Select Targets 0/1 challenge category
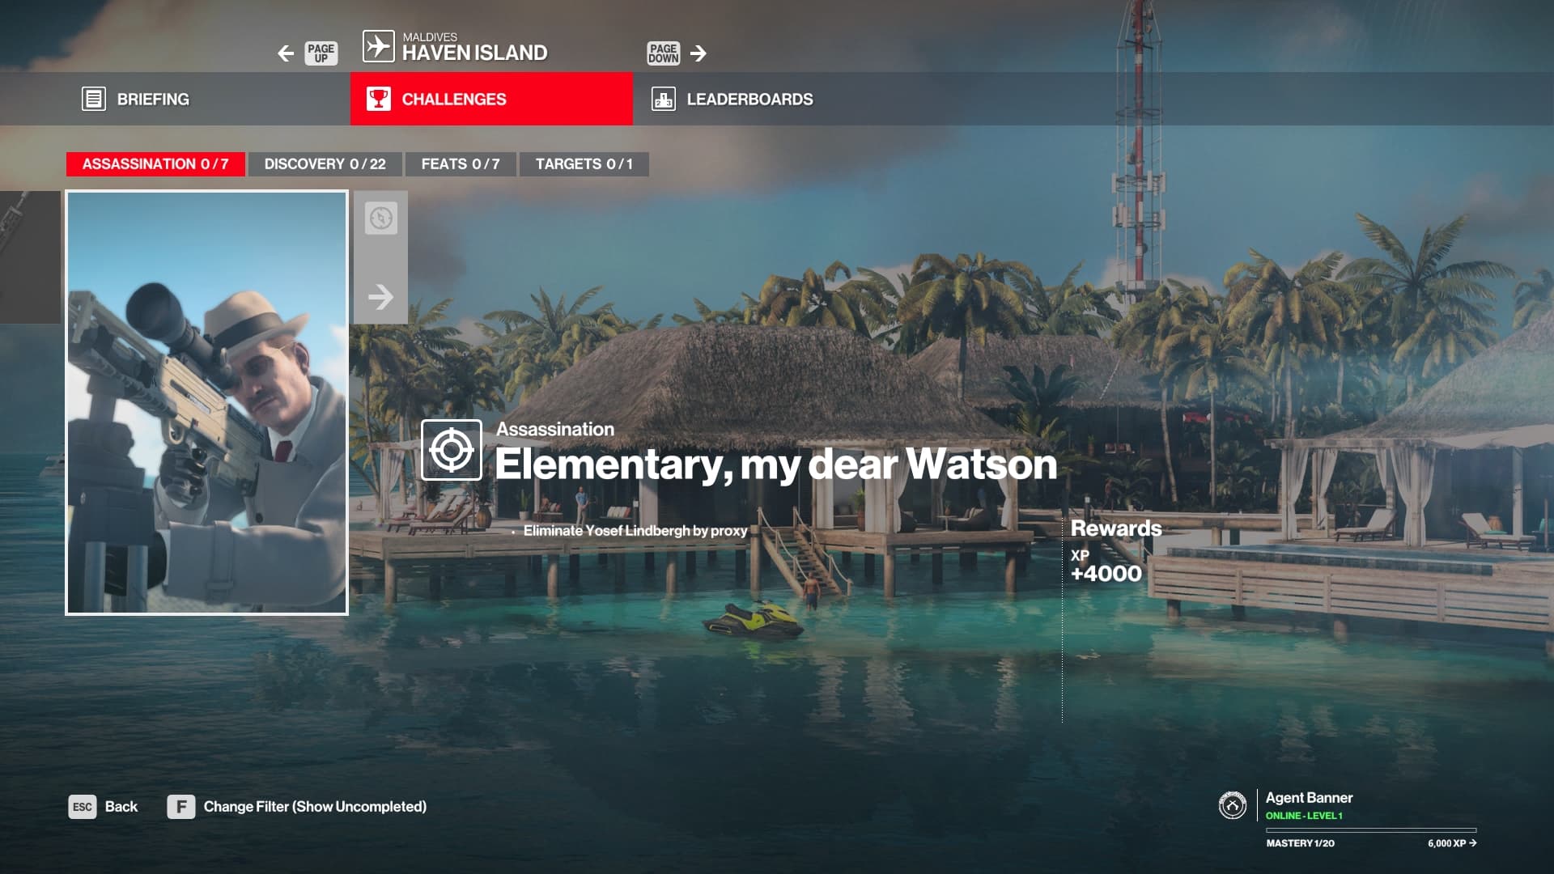The height and width of the screenshot is (874, 1554). 584,164
